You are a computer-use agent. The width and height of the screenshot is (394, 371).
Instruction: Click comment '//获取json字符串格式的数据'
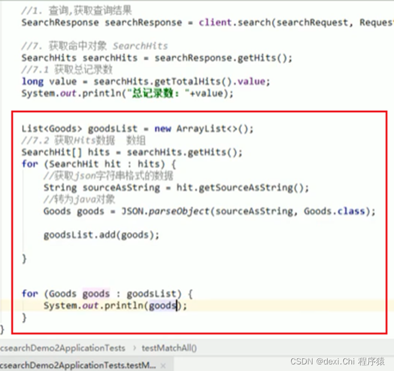pyautogui.click(x=108, y=176)
